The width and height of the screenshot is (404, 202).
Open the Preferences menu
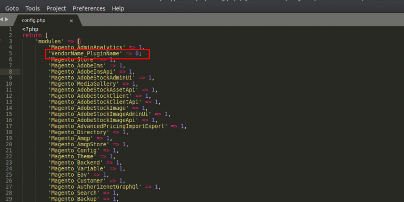[89, 8]
